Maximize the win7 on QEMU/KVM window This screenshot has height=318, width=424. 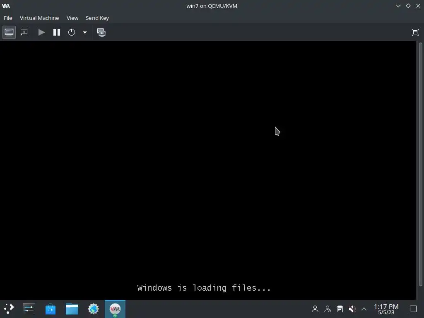408,6
